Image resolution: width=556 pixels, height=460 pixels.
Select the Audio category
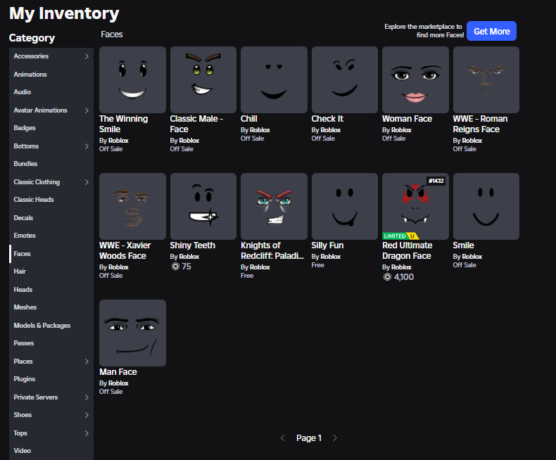pos(51,92)
